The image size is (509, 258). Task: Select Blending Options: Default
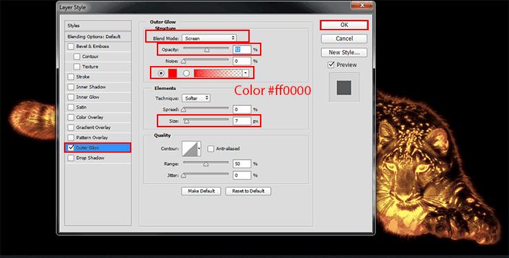click(x=98, y=36)
